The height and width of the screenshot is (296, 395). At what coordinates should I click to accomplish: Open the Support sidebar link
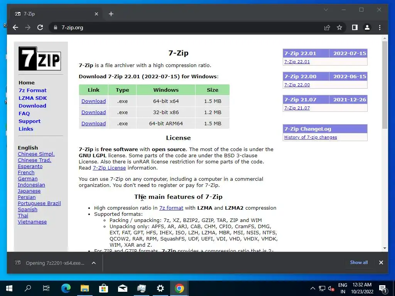coord(29,121)
